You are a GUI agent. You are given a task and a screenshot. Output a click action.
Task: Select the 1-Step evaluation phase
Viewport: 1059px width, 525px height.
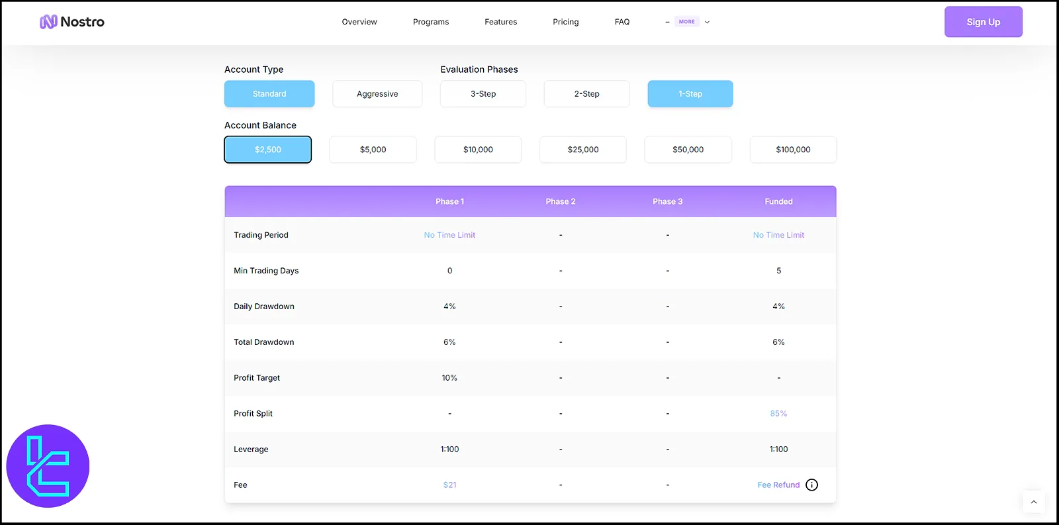click(x=690, y=94)
